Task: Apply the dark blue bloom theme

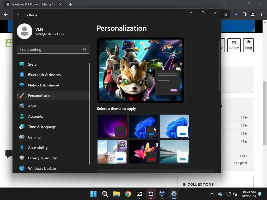Action: click(143, 126)
